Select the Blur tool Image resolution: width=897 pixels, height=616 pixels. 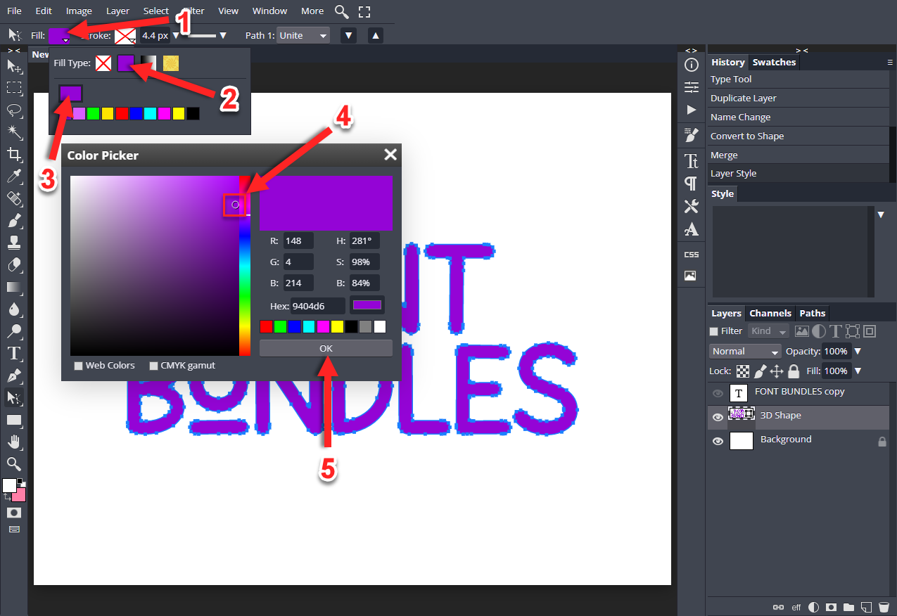(13, 309)
